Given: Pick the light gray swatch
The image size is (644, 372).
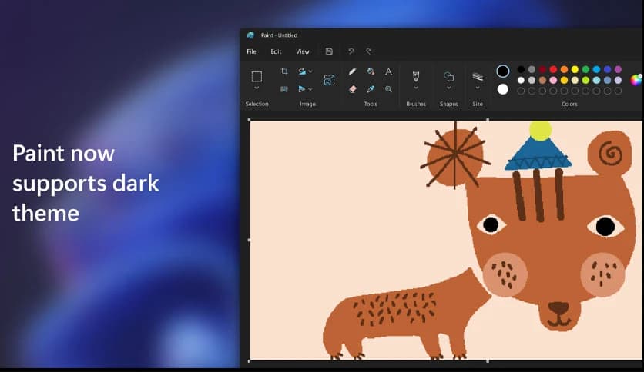Looking at the screenshot, I should pyautogui.click(x=532, y=80).
